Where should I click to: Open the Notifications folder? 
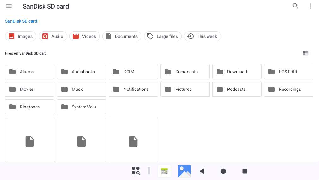[133, 89]
